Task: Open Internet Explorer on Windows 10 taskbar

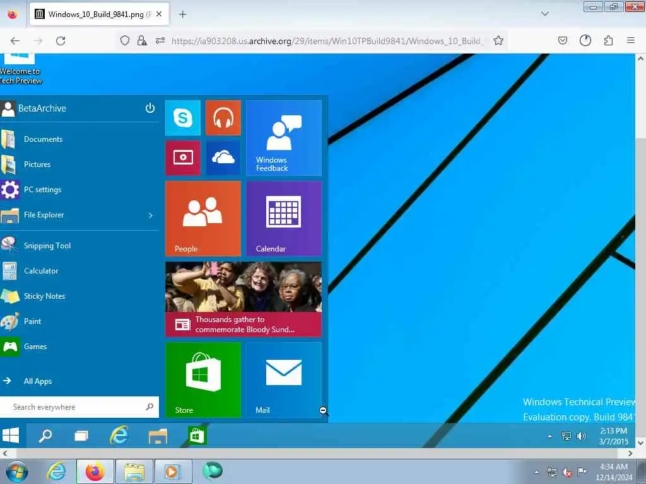Action: (x=119, y=435)
